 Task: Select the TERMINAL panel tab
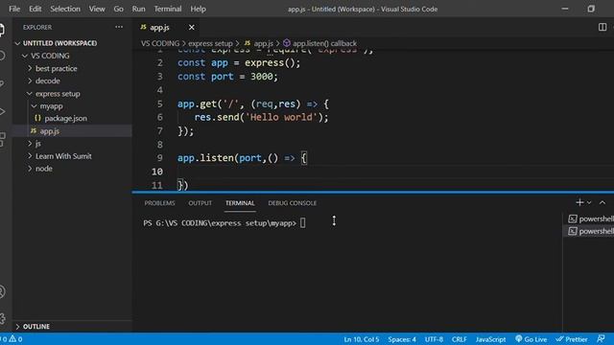click(240, 203)
